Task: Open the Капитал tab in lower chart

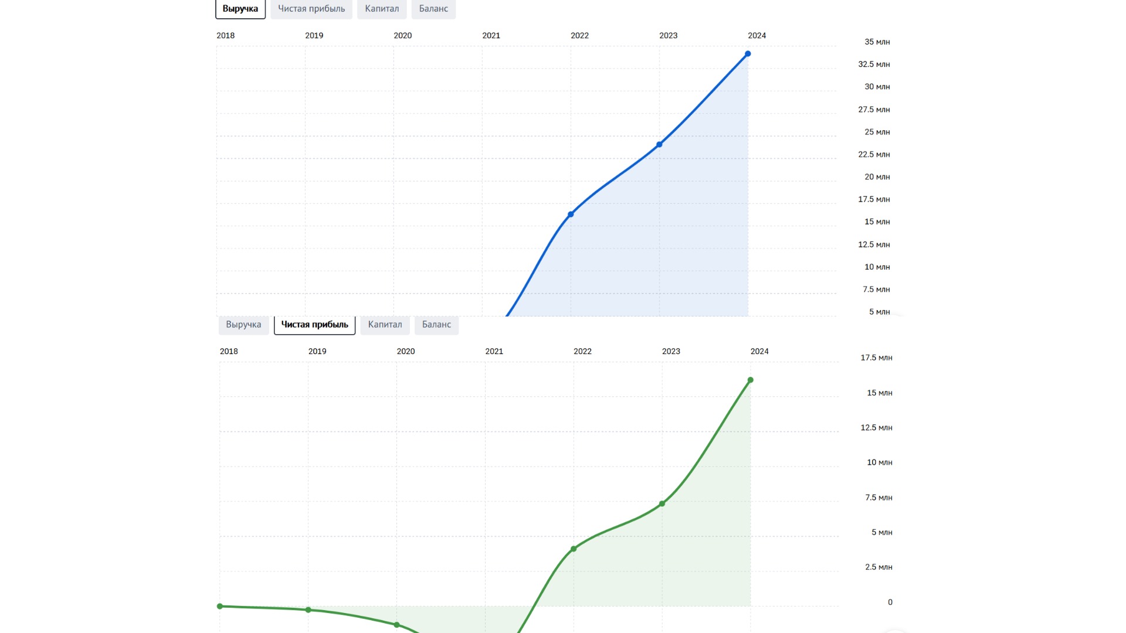Action: coord(385,325)
